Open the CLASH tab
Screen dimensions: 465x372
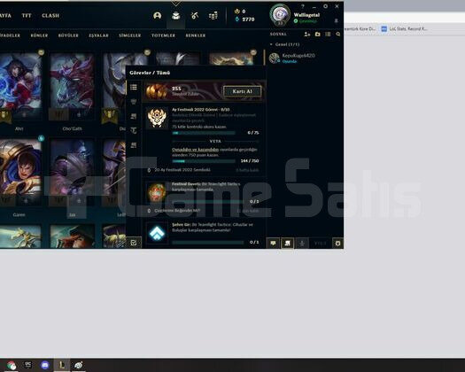[x=50, y=15]
